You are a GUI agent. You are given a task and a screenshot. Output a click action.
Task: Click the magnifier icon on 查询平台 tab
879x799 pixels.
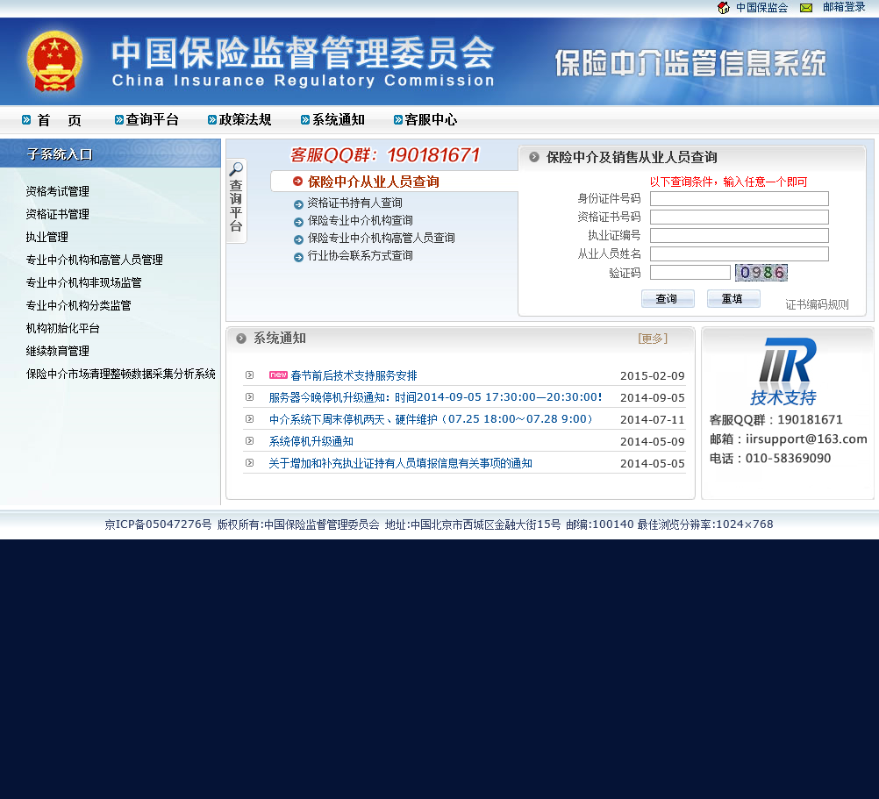click(236, 168)
